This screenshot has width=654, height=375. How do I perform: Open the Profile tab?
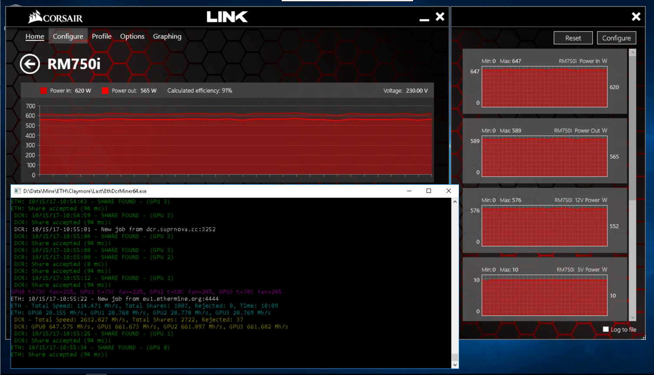(102, 37)
